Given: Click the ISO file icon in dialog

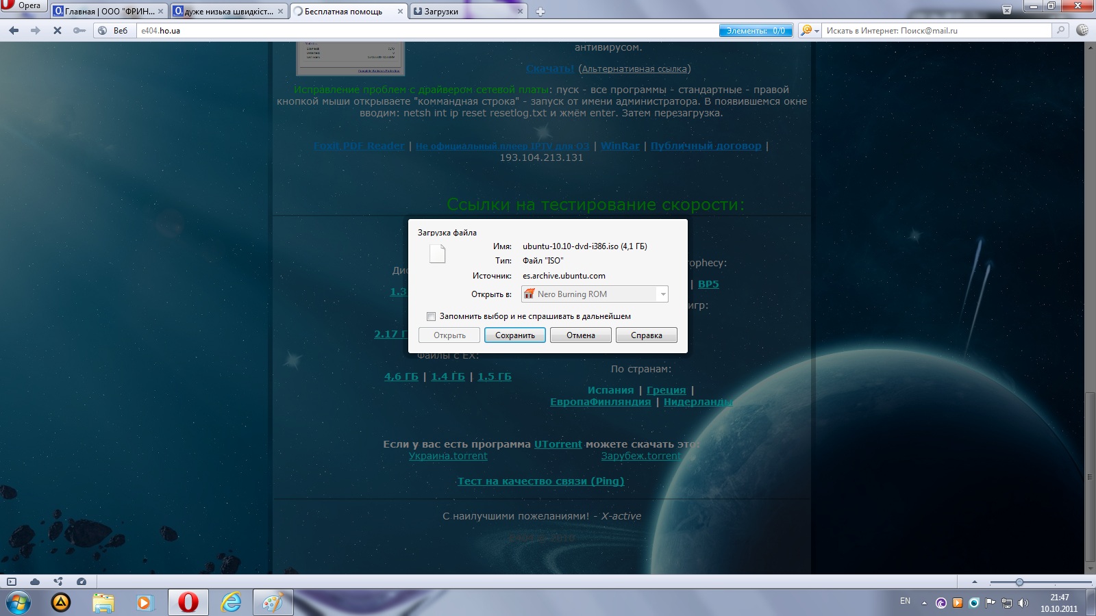Looking at the screenshot, I should pyautogui.click(x=437, y=253).
